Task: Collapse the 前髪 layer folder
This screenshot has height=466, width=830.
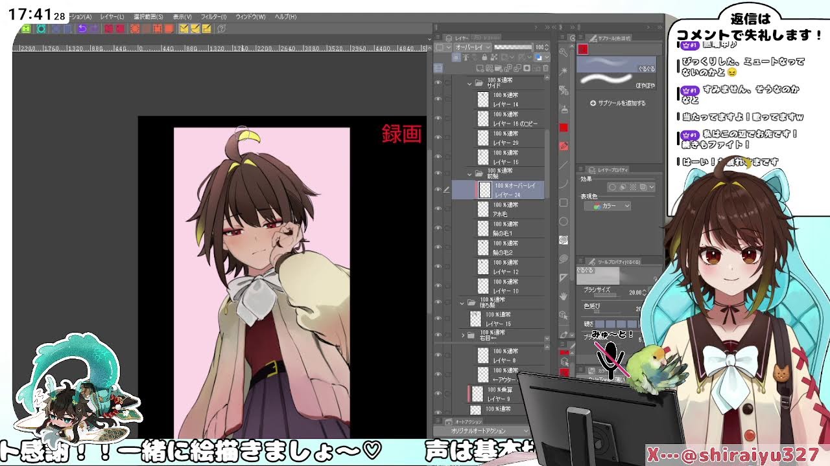Action: tap(469, 173)
